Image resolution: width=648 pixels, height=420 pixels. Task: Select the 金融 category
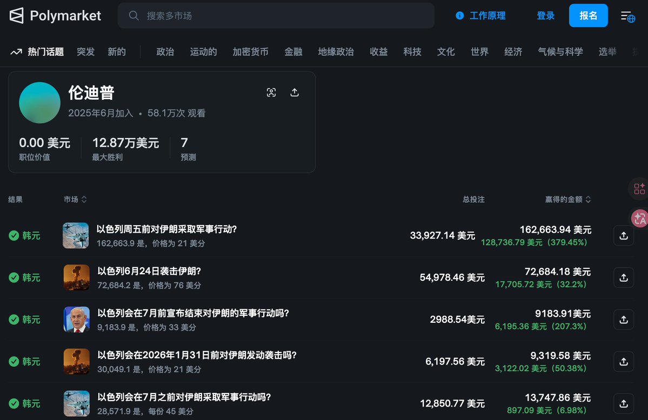coord(293,52)
